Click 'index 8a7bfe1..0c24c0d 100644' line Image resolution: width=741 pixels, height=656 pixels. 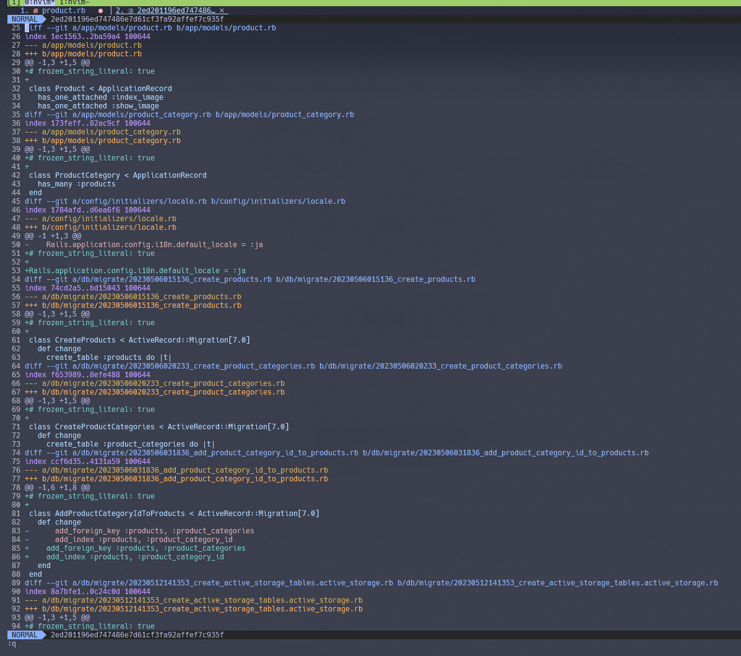coord(87,592)
